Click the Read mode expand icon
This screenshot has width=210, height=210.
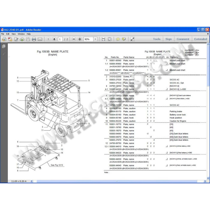pos(132,39)
